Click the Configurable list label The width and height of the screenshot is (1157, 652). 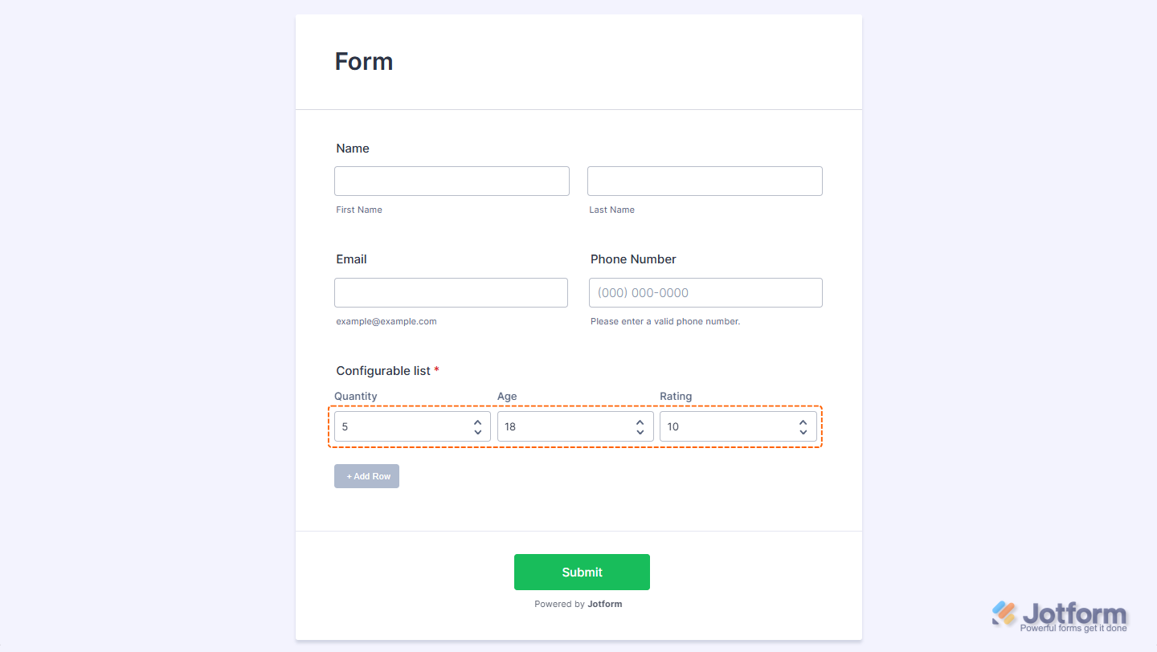[383, 370]
